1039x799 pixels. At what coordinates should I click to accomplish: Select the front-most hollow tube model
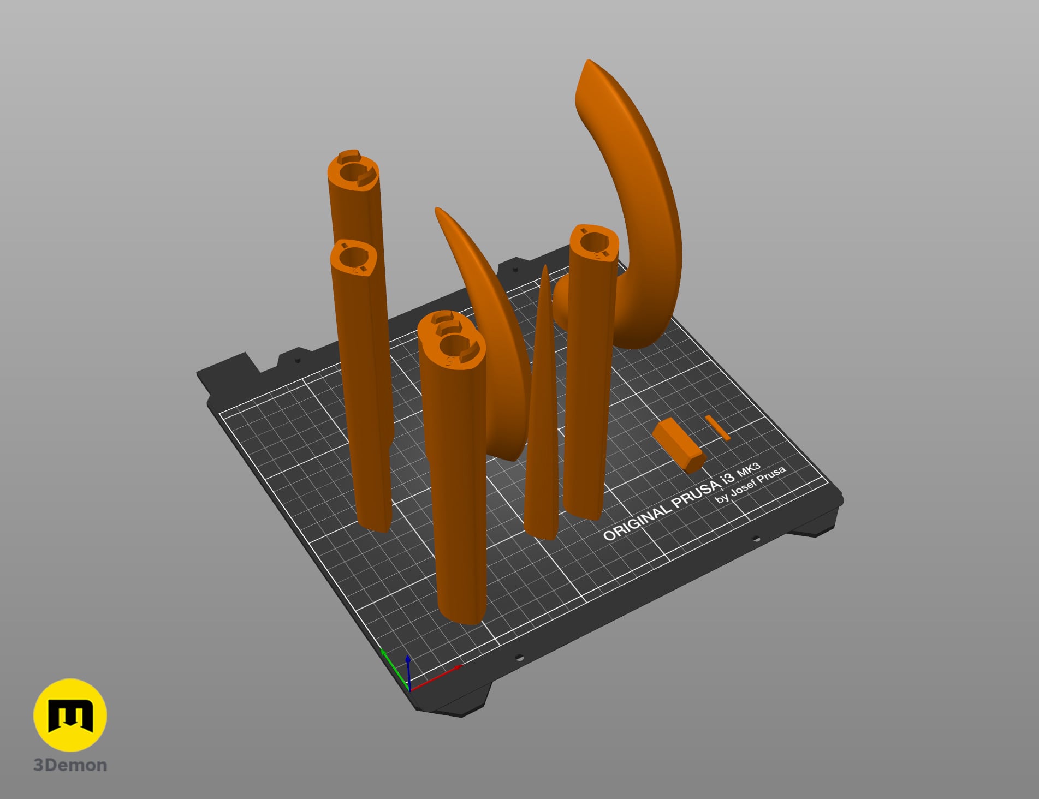click(x=458, y=480)
